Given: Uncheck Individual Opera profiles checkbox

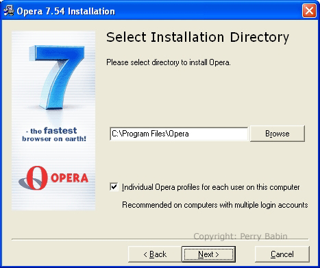Looking at the screenshot, I should (x=114, y=187).
